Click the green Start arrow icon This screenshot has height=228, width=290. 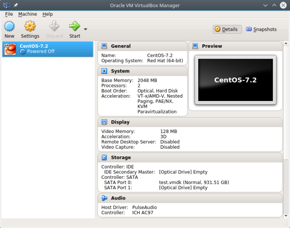74,26
